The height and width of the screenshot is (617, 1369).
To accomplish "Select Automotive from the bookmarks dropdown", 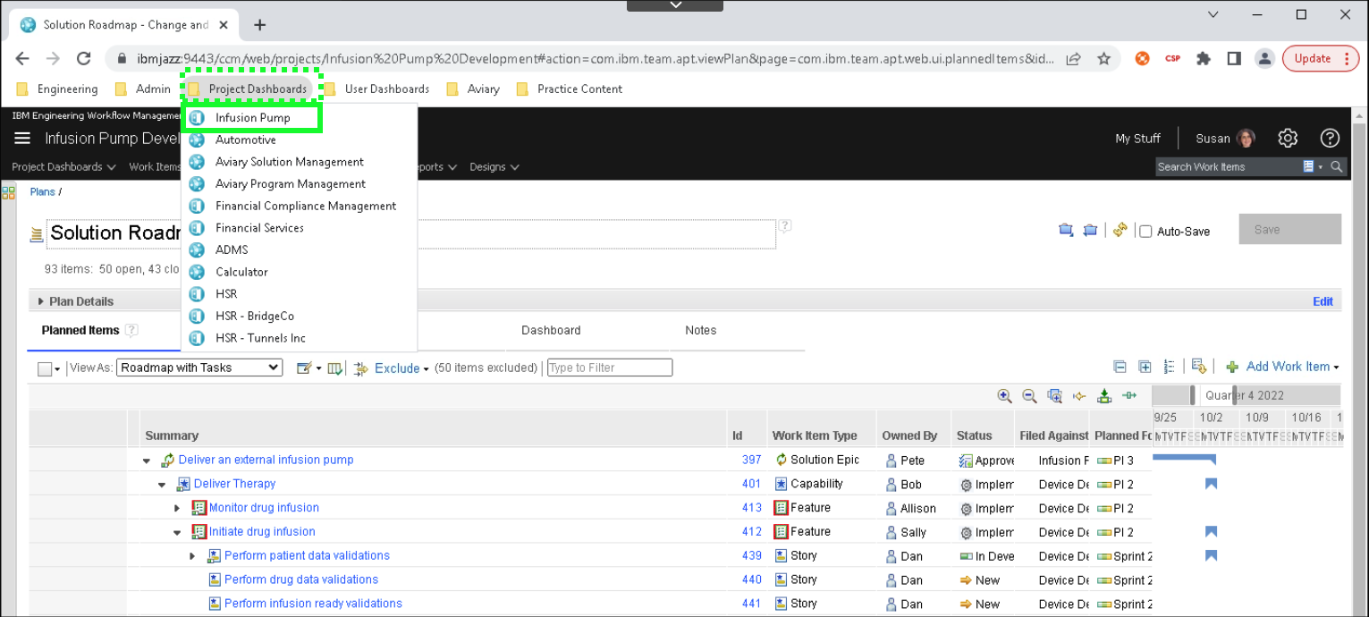I will pos(245,140).
